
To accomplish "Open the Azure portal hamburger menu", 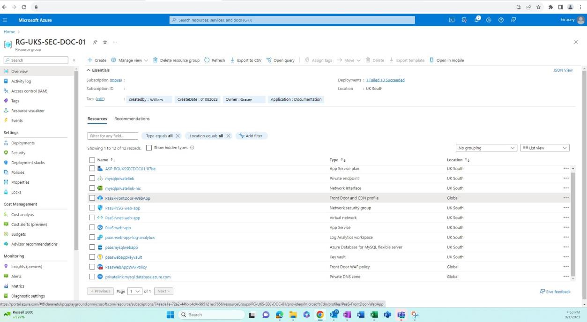I will tap(5, 20).
